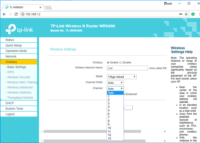
Task: Choose channel 1 from the list
Action: (x=115, y=96)
